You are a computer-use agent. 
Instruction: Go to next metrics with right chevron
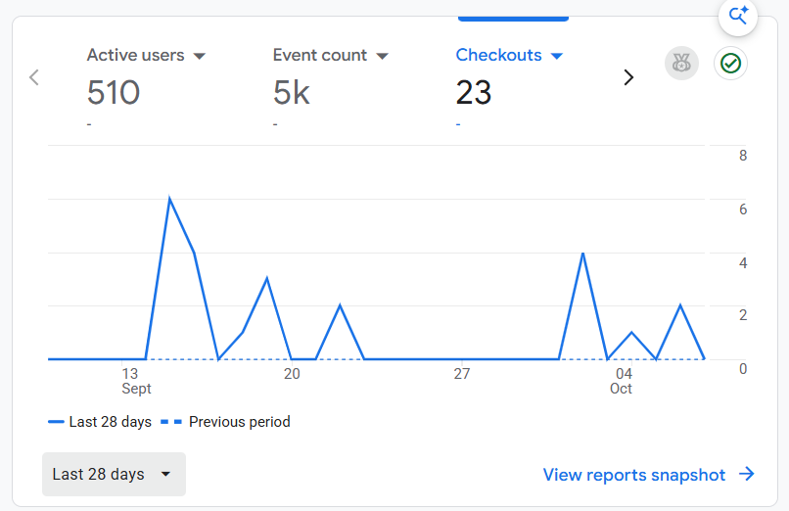tap(628, 77)
